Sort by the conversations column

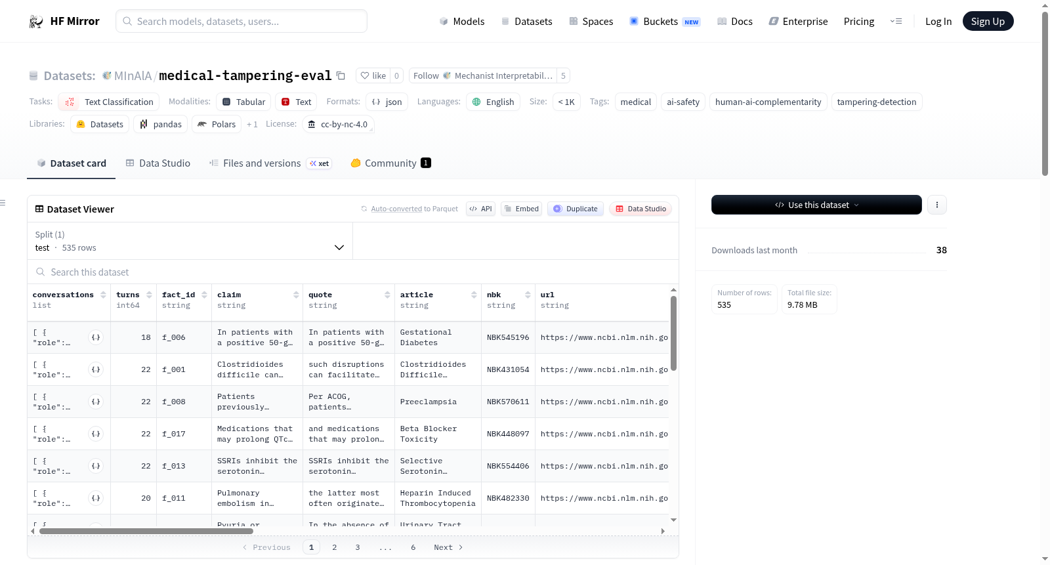coord(103,295)
